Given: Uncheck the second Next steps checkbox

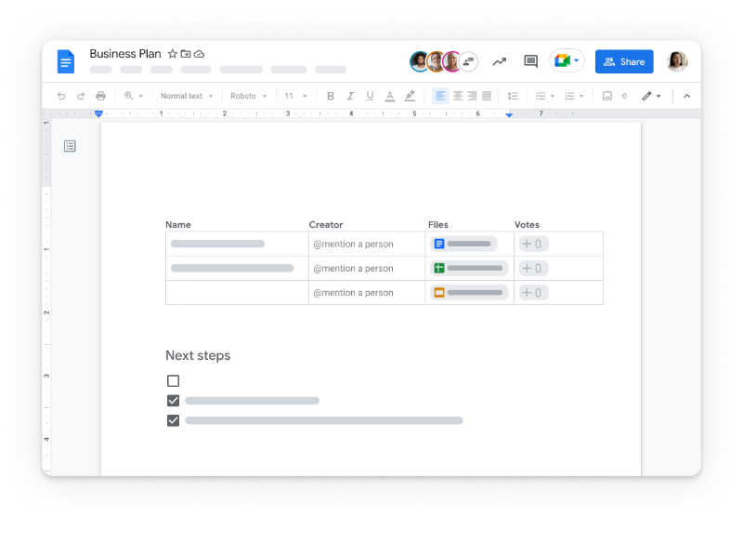Looking at the screenshot, I should [173, 400].
